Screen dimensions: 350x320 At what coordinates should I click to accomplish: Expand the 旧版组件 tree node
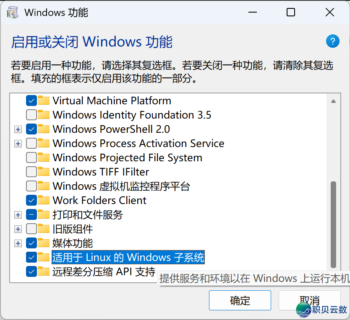(18, 229)
